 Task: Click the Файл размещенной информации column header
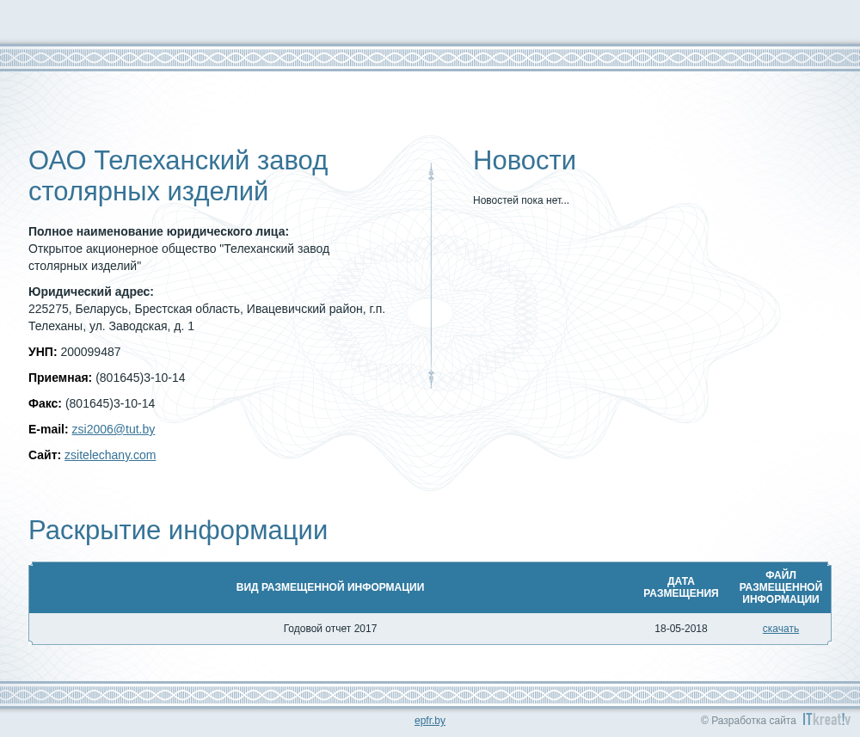coord(781,587)
